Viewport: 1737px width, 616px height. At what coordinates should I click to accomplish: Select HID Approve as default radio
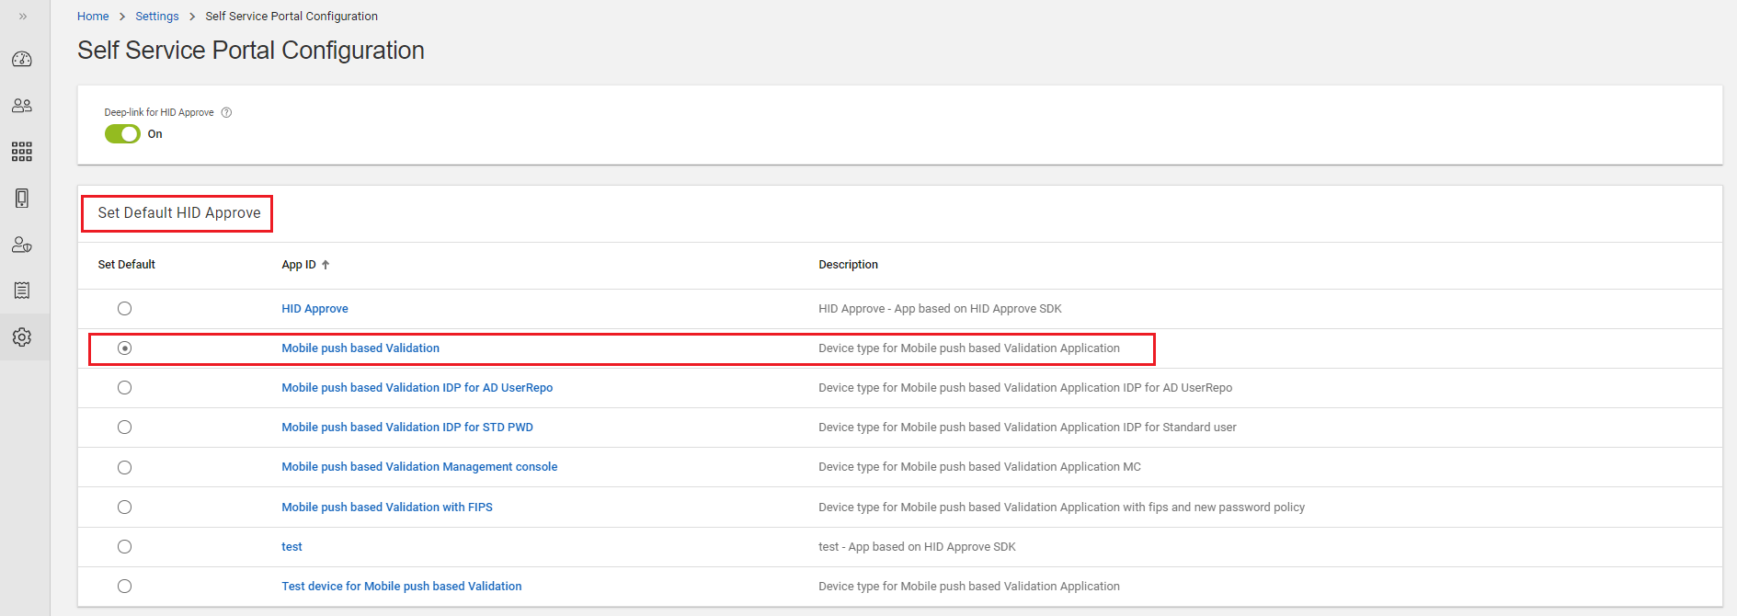[125, 309]
